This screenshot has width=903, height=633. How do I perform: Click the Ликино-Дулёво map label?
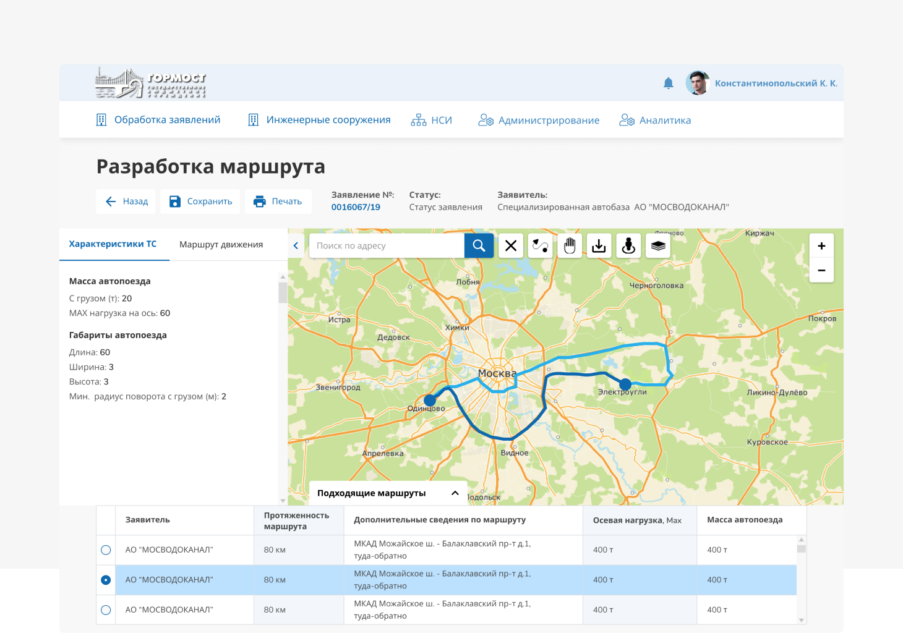click(777, 393)
